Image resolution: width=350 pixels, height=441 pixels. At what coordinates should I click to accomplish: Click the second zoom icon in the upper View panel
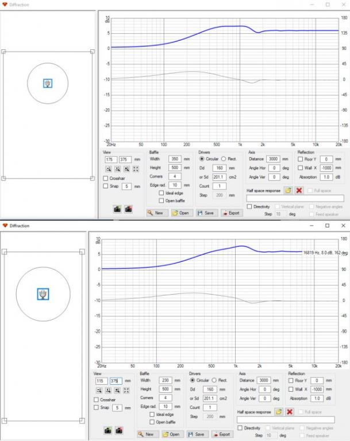pyautogui.click(x=117, y=169)
